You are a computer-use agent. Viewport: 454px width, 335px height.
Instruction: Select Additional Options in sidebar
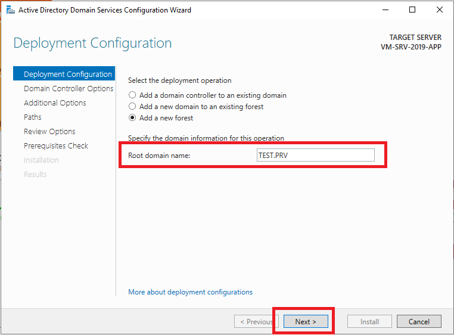pyautogui.click(x=55, y=103)
